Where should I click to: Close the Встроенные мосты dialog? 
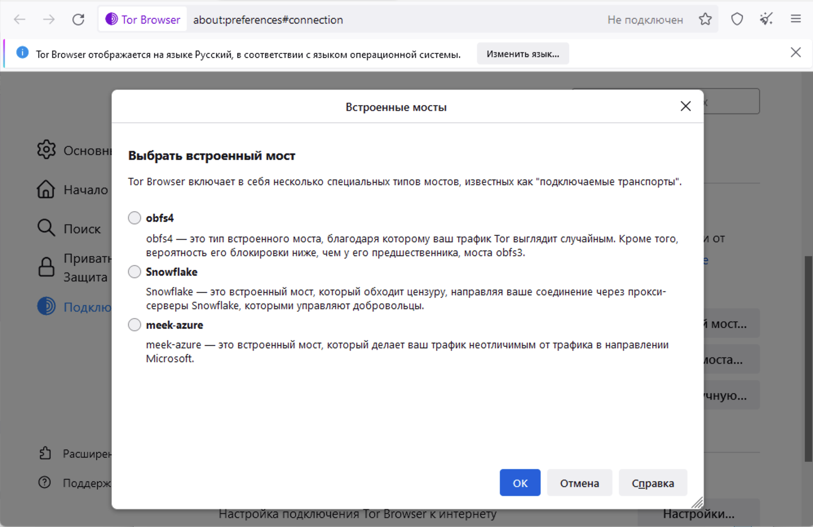pos(685,106)
